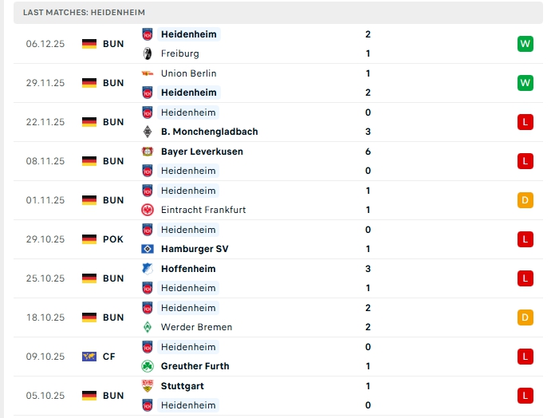This screenshot has height=418, width=551.
Task: Click the Union Berlin club crest
Action: click(x=147, y=73)
